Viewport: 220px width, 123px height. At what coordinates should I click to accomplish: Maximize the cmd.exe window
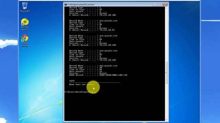click(160, 4)
